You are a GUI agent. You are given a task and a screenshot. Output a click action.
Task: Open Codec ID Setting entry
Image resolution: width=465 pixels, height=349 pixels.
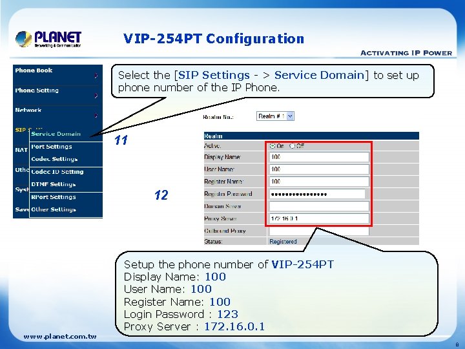tap(57, 172)
